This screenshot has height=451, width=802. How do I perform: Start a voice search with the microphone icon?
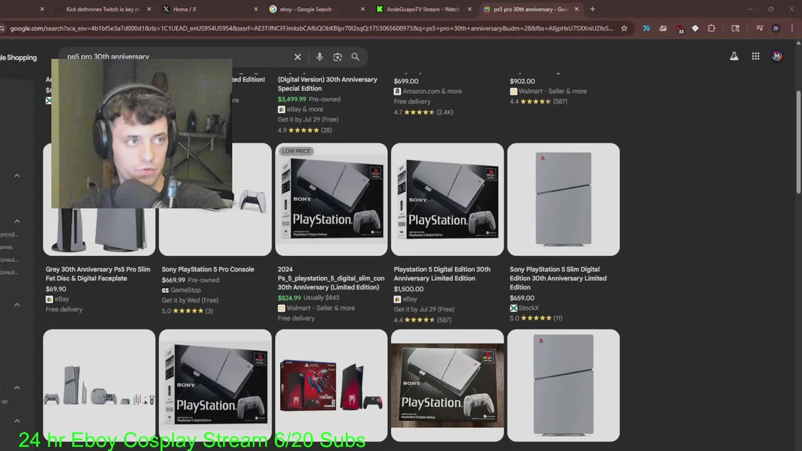(320, 57)
